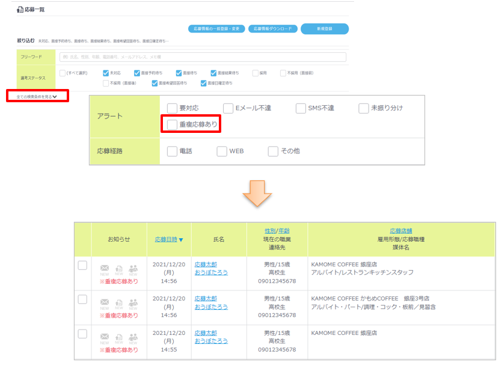Click the people NEW icon in second applicant row
The width and height of the screenshot is (499, 365).
[133, 302]
